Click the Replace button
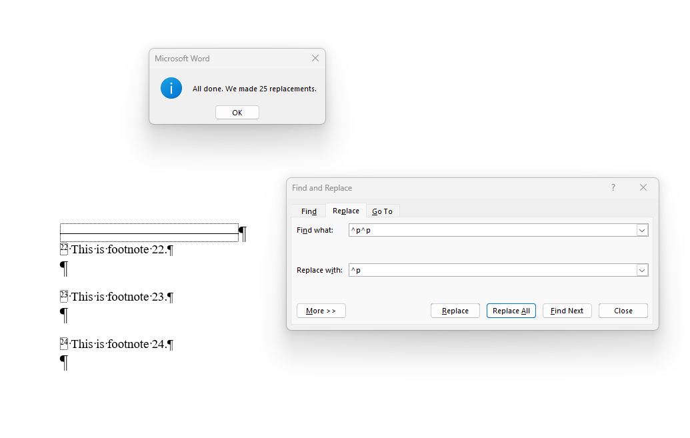 tap(455, 310)
